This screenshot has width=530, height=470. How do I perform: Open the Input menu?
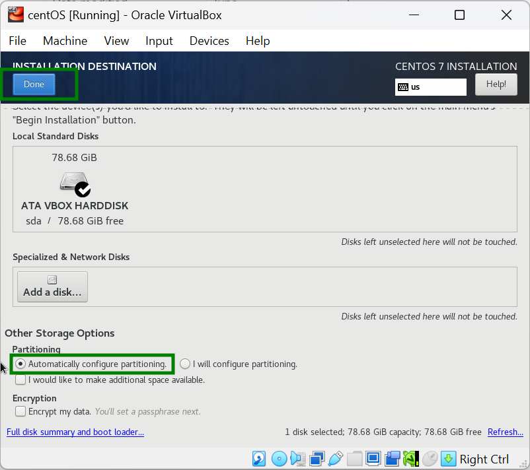pos(159,41)
